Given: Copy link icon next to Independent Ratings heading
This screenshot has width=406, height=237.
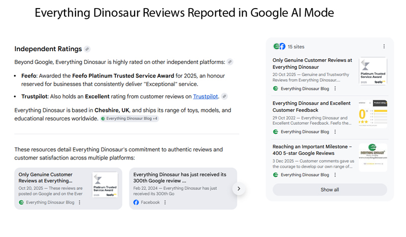Looking at the screenshot, I should tap(87, 49).
